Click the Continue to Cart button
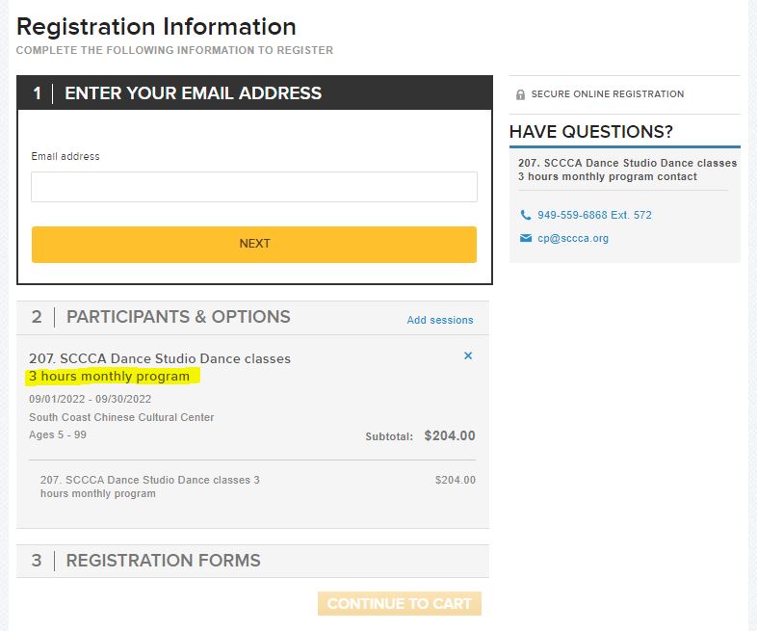 399,604
